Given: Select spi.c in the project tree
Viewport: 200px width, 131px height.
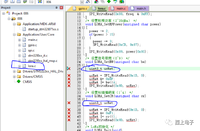Looking at the screenshot, I should click(x=31, y=50).
